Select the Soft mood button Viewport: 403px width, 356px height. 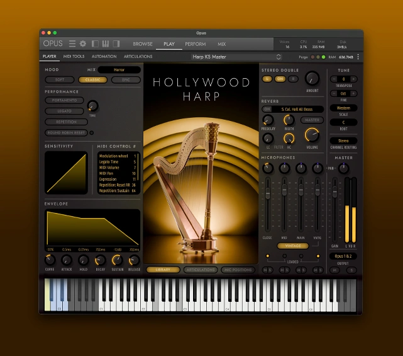[x=60, y=80]
